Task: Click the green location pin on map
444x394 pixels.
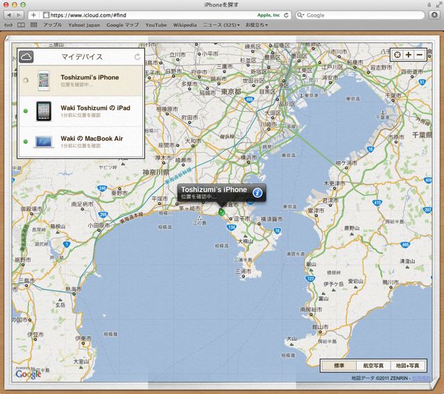Action: [221, 212]
